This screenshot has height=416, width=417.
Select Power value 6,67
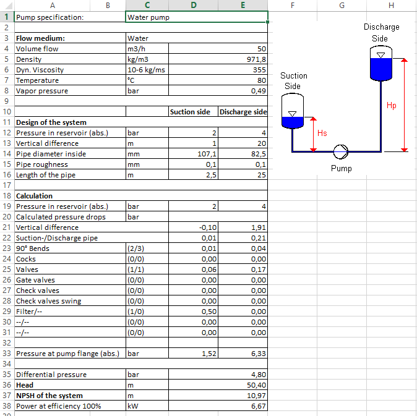[218, 406]
